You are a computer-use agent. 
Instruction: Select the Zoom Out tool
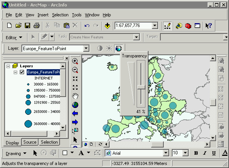(75, 70)
